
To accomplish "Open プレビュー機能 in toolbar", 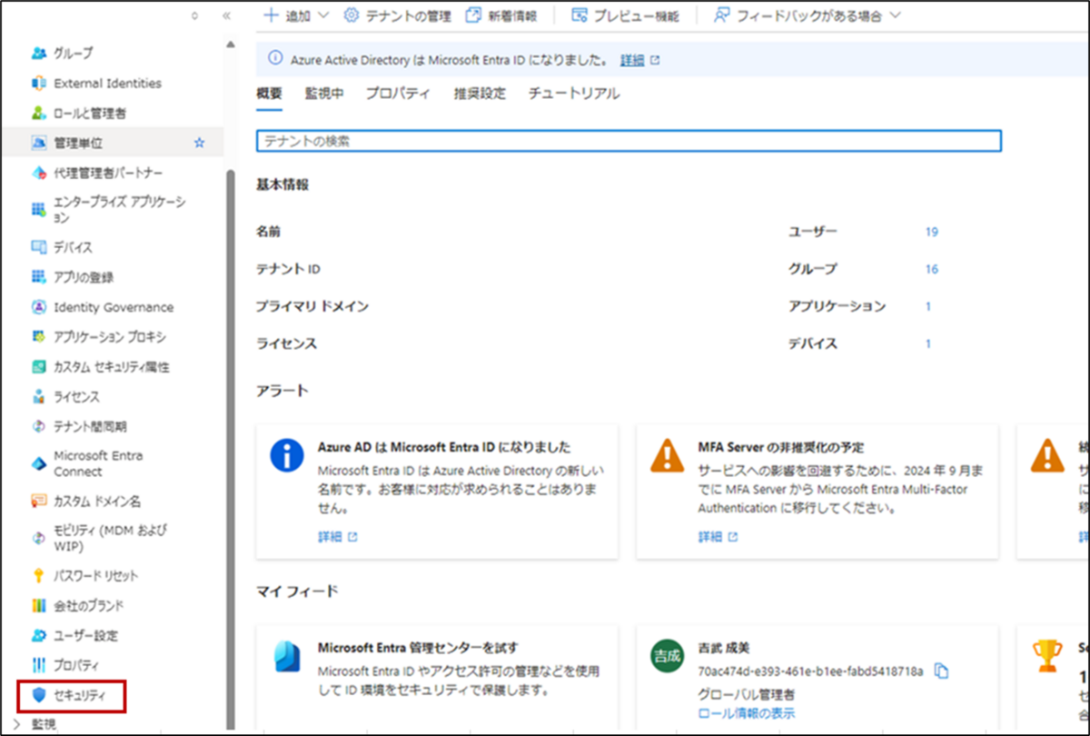I will [x=625, y=15].
